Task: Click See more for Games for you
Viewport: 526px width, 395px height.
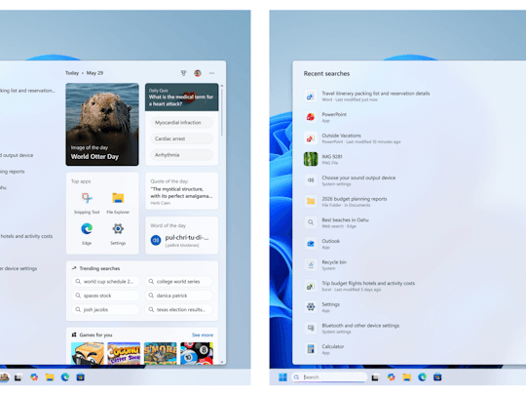Action: [x=203, y=335]
